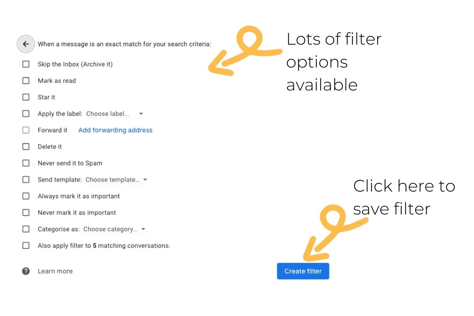The height and width of the screenshot is (316, 474).
Task: Click the Learn more help icon
Action: click(26, 271)
